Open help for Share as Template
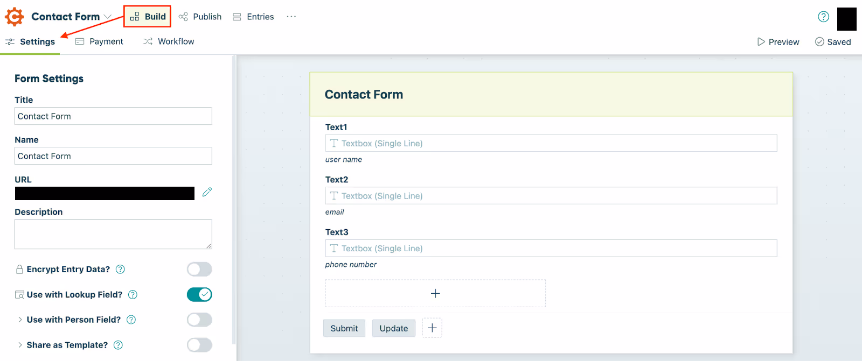This screenshot has height=361, width=862. (119, 345)
